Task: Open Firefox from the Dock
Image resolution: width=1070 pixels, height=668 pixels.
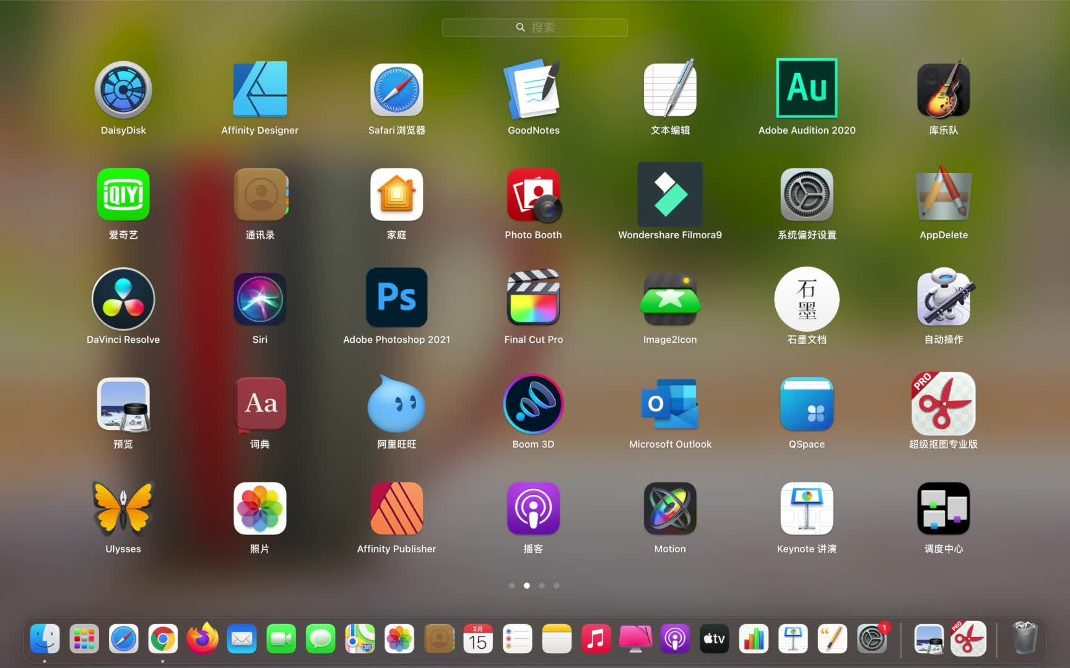Action: [x=202, y=638]
